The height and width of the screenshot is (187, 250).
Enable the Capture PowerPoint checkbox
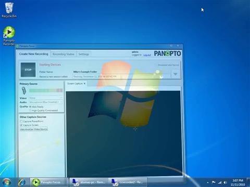coord(21,122)
